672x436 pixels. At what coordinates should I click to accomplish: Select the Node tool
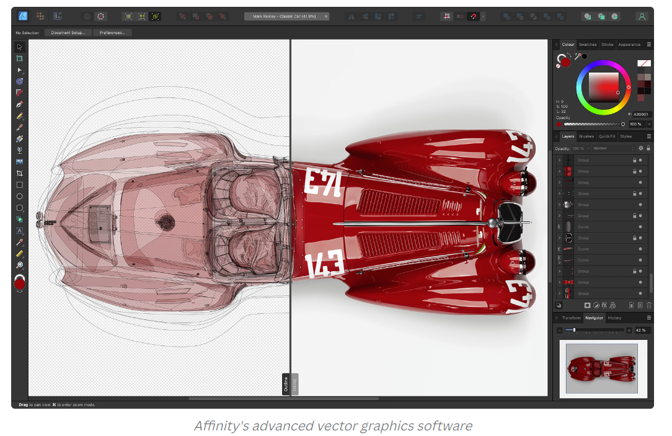coord(20,70)
